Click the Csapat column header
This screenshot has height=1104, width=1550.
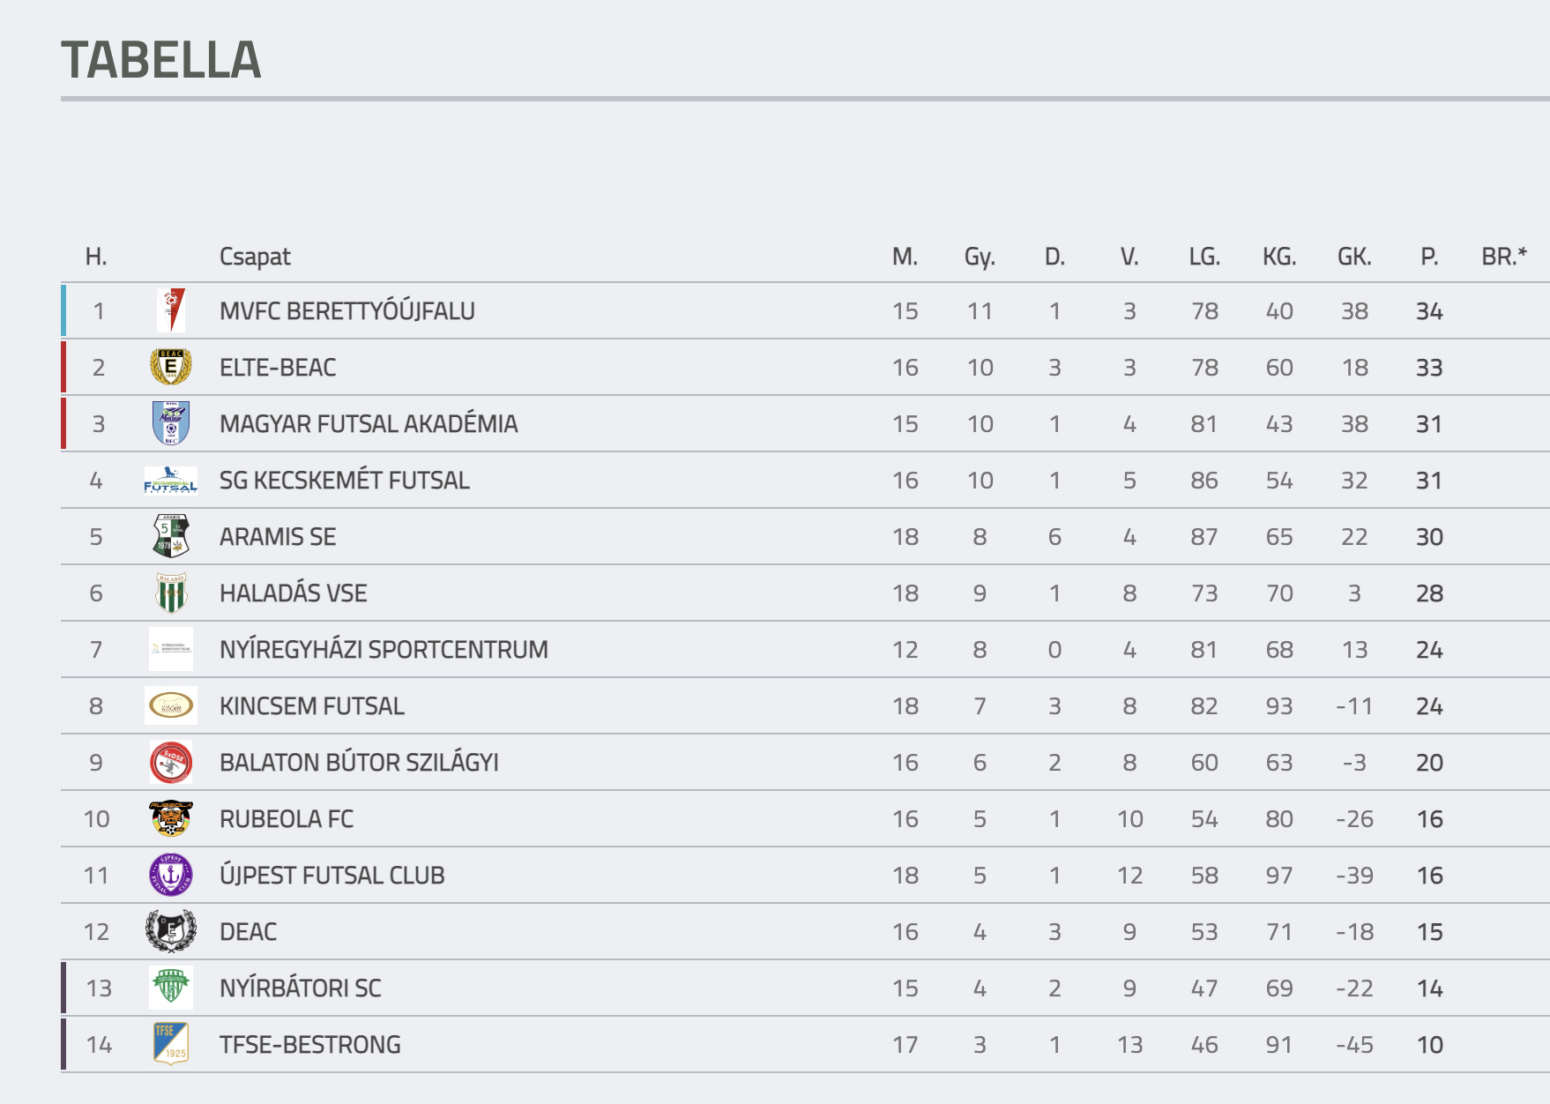tap(255, 257)
